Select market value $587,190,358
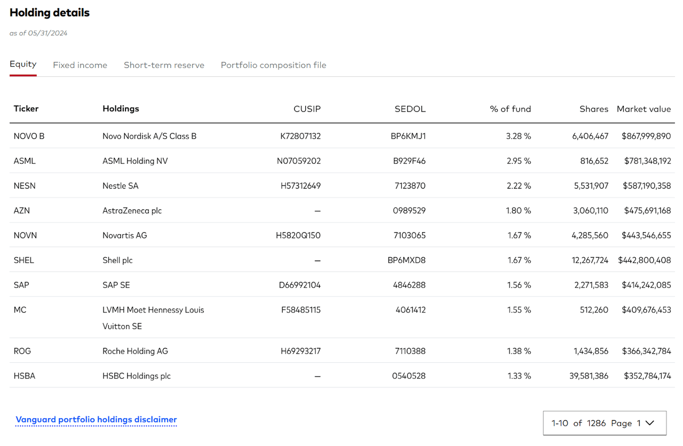 647,186
